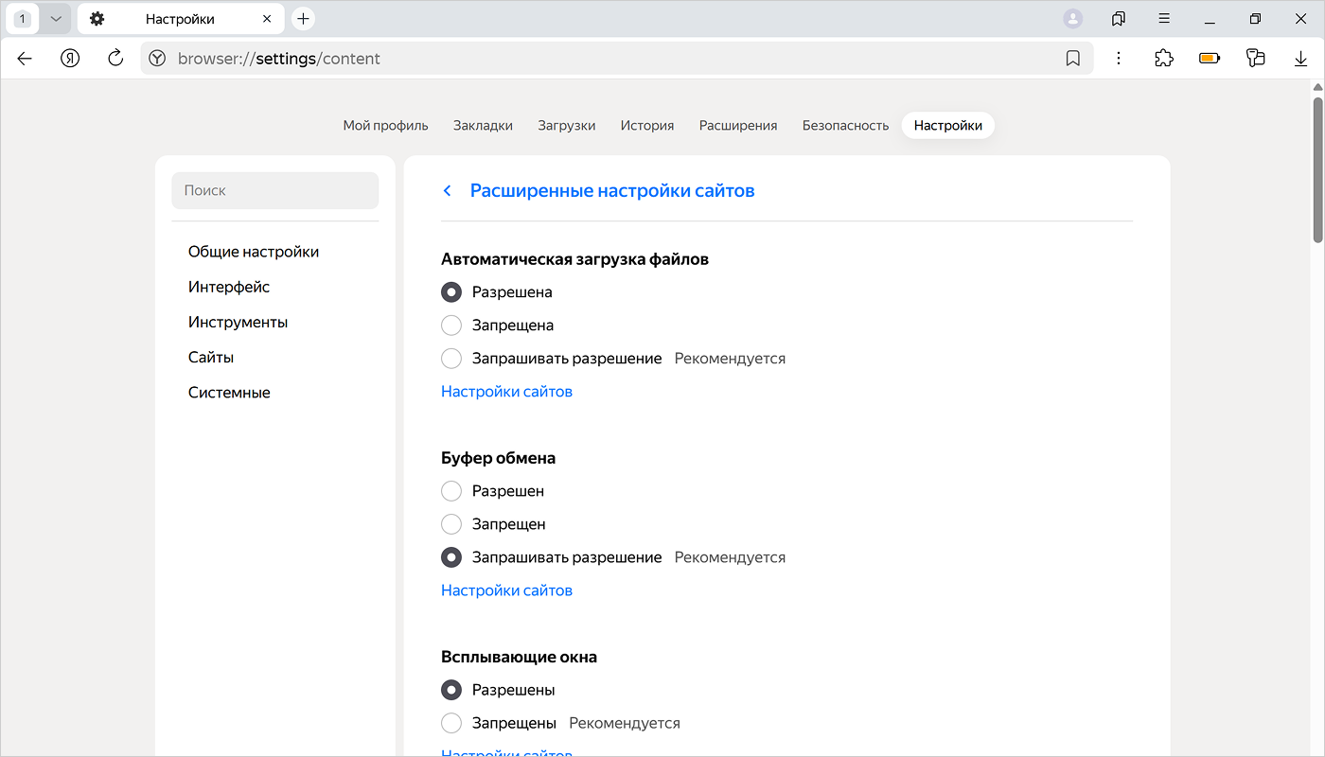1325x757 pixels.
Task: Open the extensions puzzle icon
Action: [1164, 59]
